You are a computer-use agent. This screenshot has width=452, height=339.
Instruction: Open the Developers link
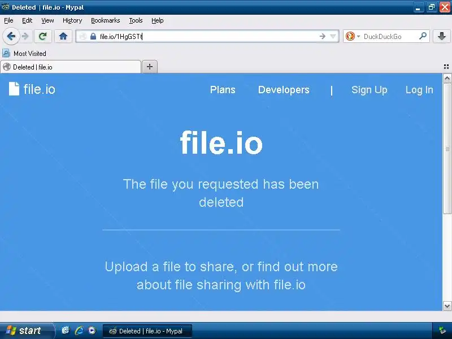click(x=284, y=90)
